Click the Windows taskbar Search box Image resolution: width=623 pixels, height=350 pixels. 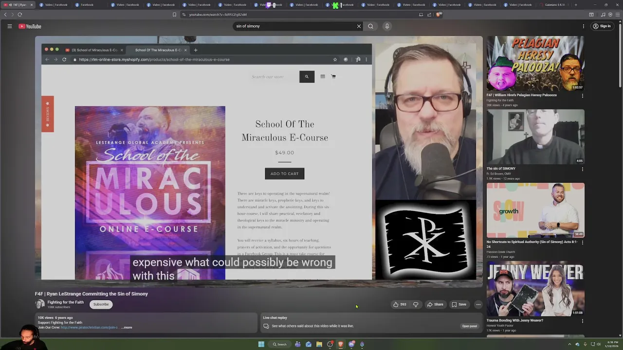[279, 344]
